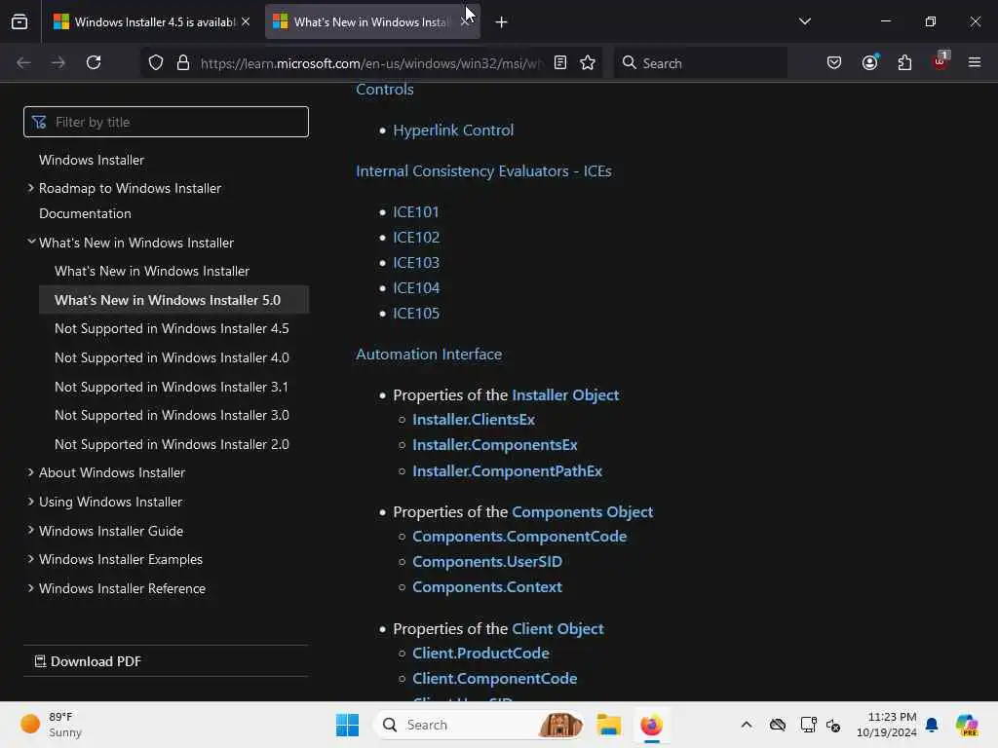Click the Firefox Search box

700,63
